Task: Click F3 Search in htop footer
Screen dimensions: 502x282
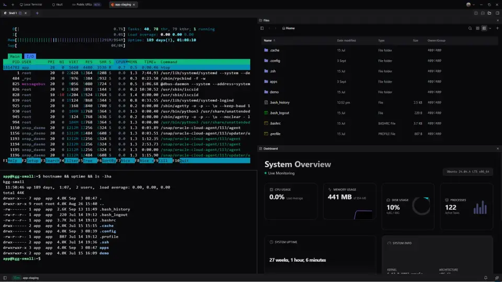Action: [50, 161]
